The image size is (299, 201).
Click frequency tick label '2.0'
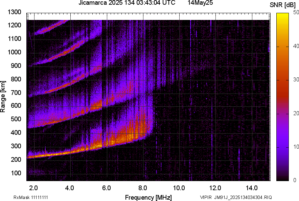(33, 188)
